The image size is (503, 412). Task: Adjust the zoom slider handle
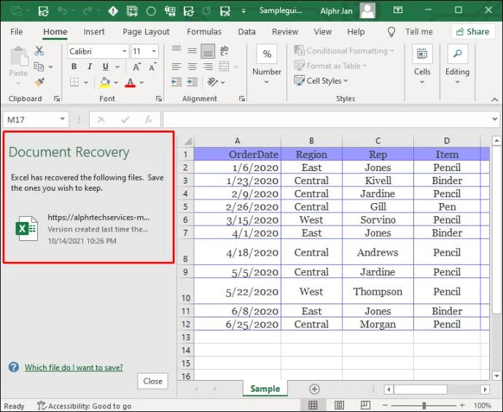pyautogui.click(x=424, y=405)
